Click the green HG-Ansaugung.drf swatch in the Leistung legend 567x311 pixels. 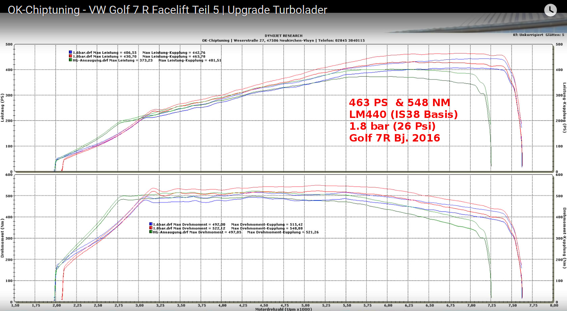click(x=70, y=60)
